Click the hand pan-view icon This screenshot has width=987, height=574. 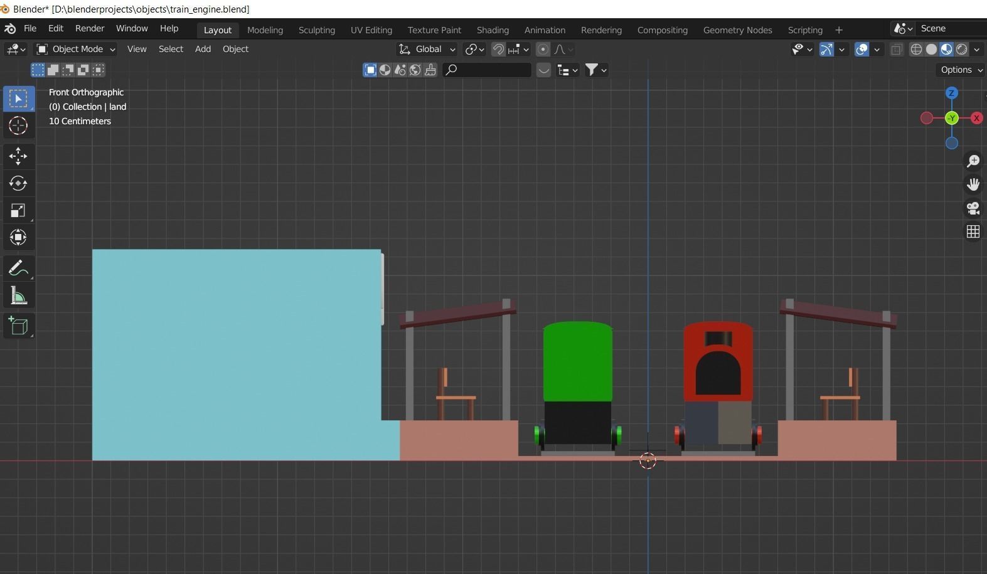(x=973, y=184)
